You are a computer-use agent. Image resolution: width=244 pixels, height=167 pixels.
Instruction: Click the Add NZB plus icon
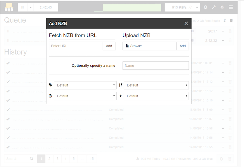pyautogui.click(x=205, y=7)
